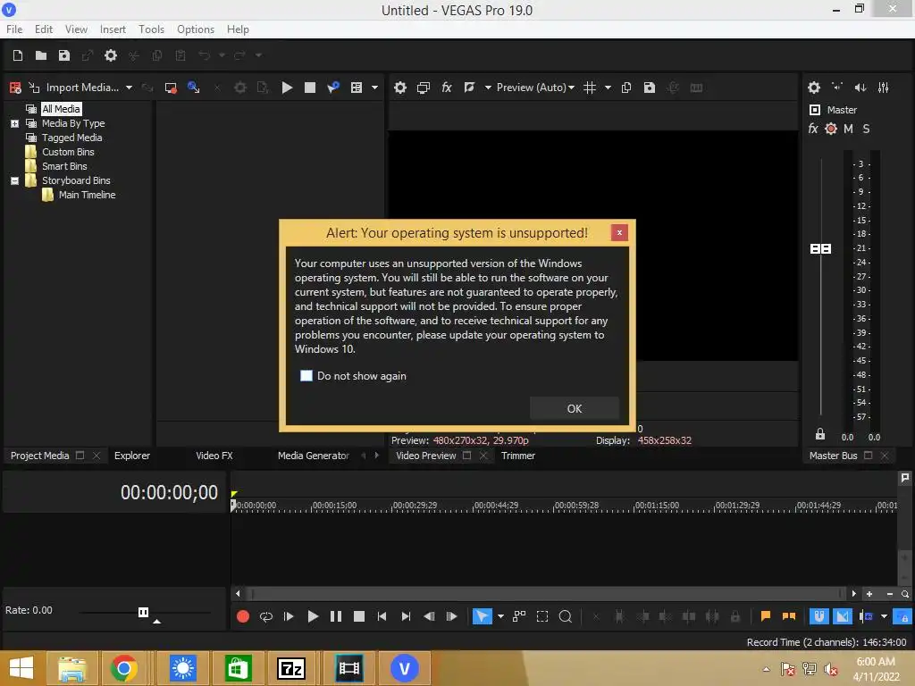Image resolution: width=915 pixels, height=686 pixels.
Task: Open the Preview (Auto) quality dropdown
Action: [536, 88]
